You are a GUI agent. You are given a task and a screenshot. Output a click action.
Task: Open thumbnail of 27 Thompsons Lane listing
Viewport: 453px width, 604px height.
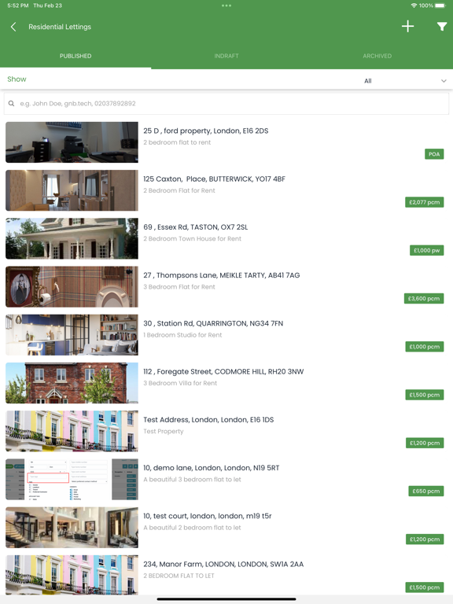click(x=72, y=286)
